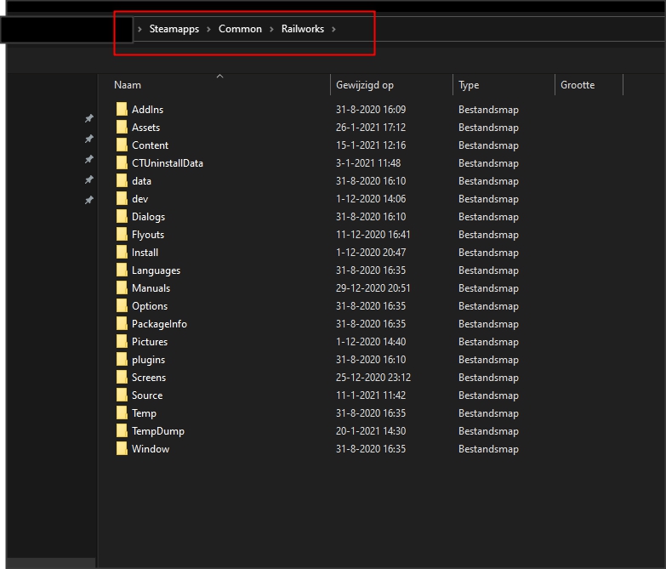Screen dimensions: 666x569
Task: Select the CTUninstallData folder icon
Action: click(x=122, y=163)
